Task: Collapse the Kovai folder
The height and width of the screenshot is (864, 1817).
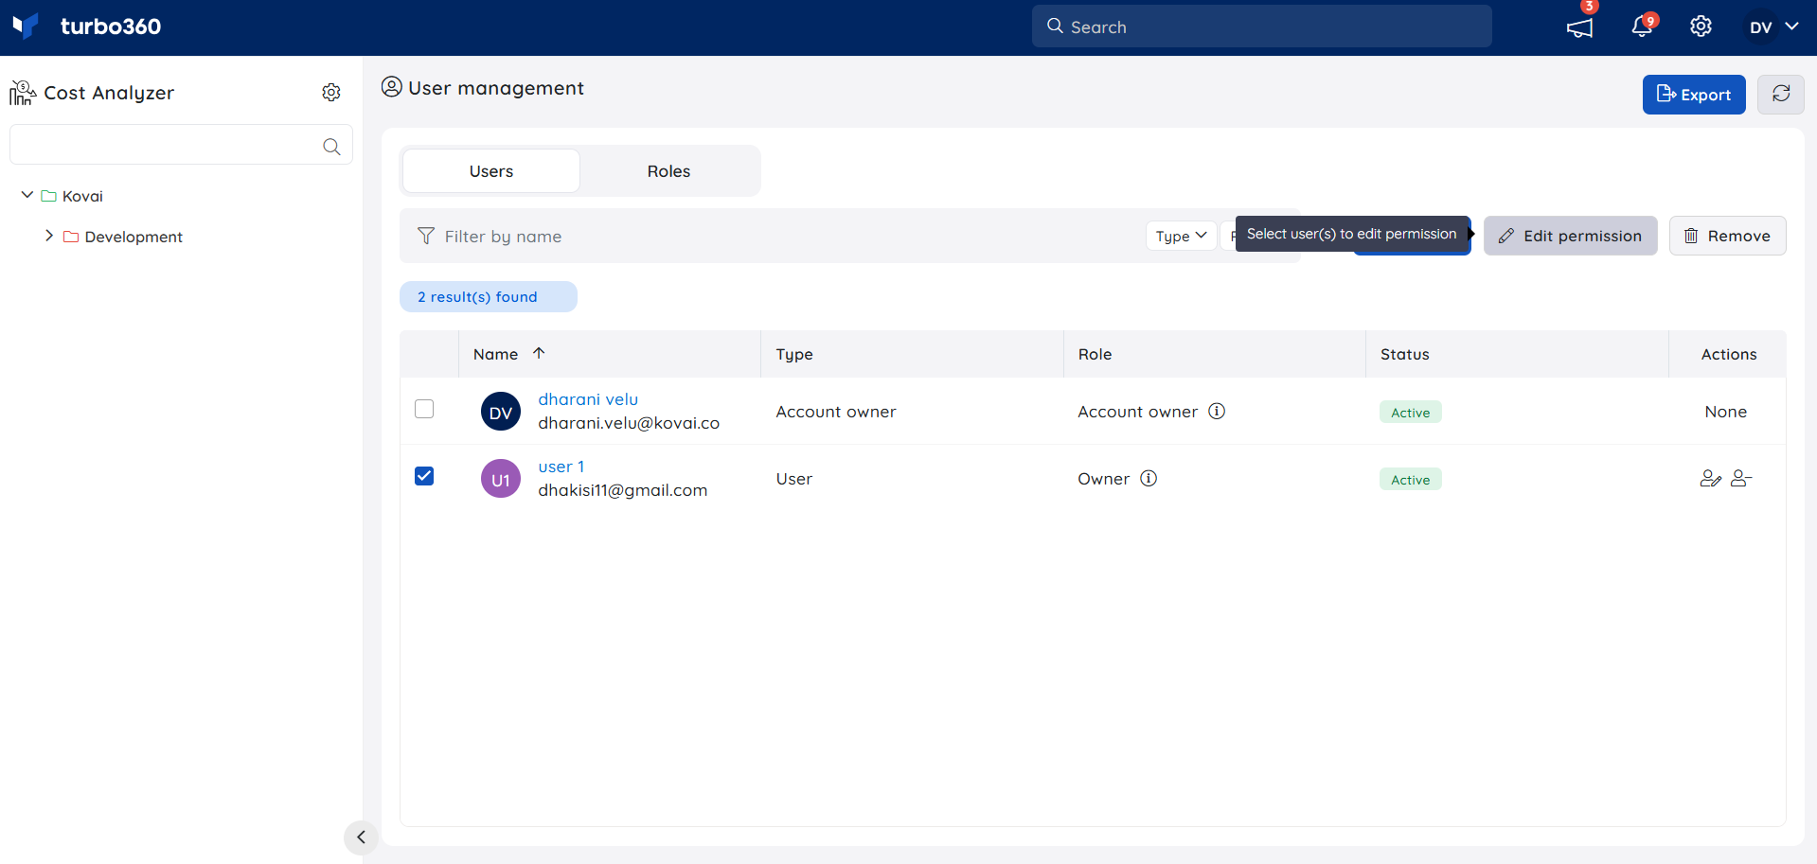Action: 27,195
